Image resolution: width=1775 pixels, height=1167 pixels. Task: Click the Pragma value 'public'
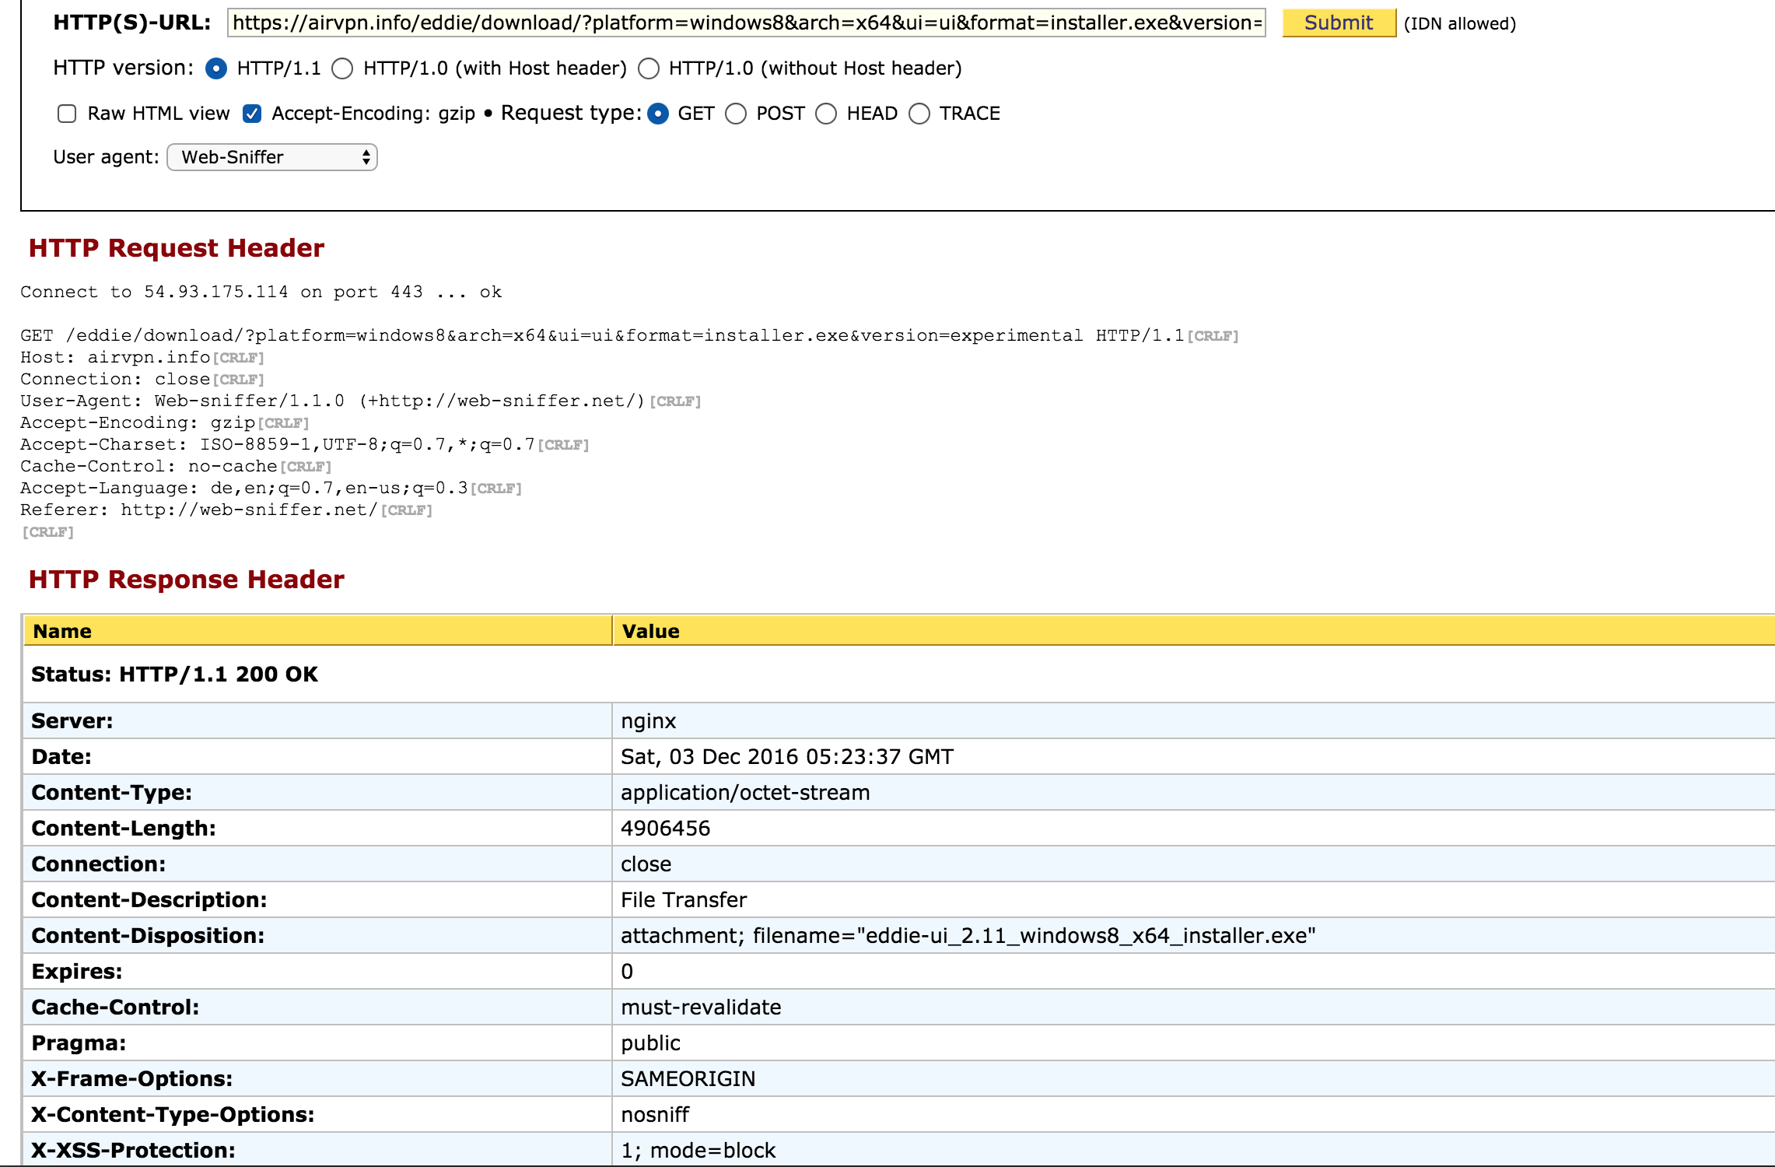tap(650, 1043)
